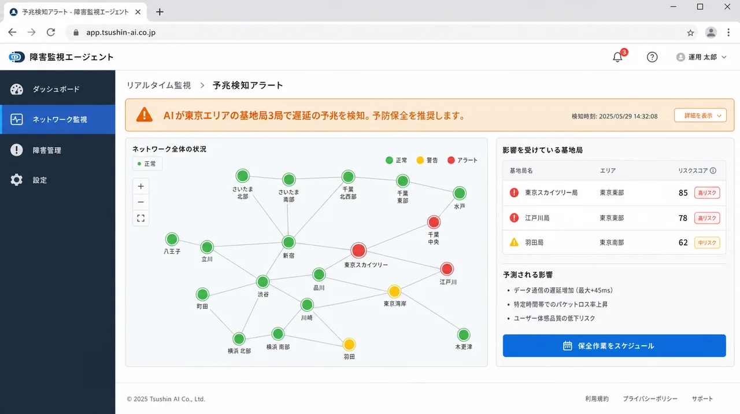
Task: Select the 木更津 green node
Action: coord(464,335)
